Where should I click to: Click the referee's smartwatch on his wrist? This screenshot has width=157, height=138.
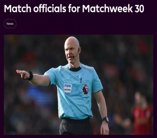point(106,119)
